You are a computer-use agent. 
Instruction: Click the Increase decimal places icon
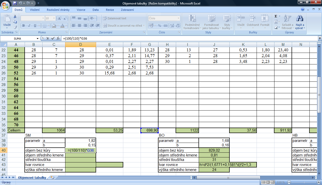point(172,26)
